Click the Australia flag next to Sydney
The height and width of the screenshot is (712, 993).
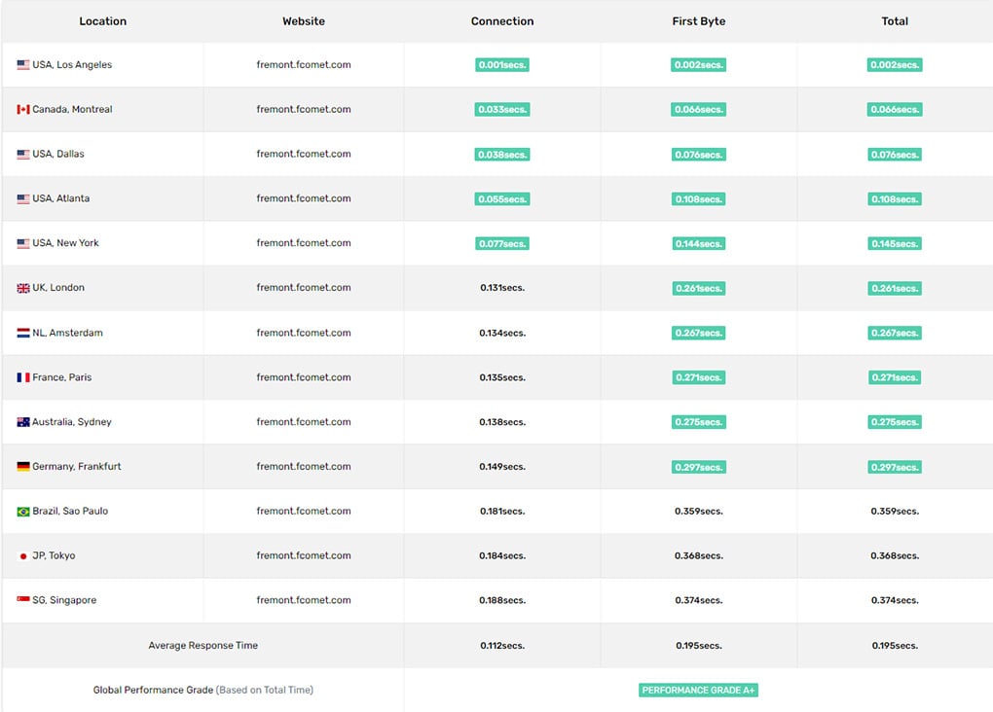click(23, 422)
